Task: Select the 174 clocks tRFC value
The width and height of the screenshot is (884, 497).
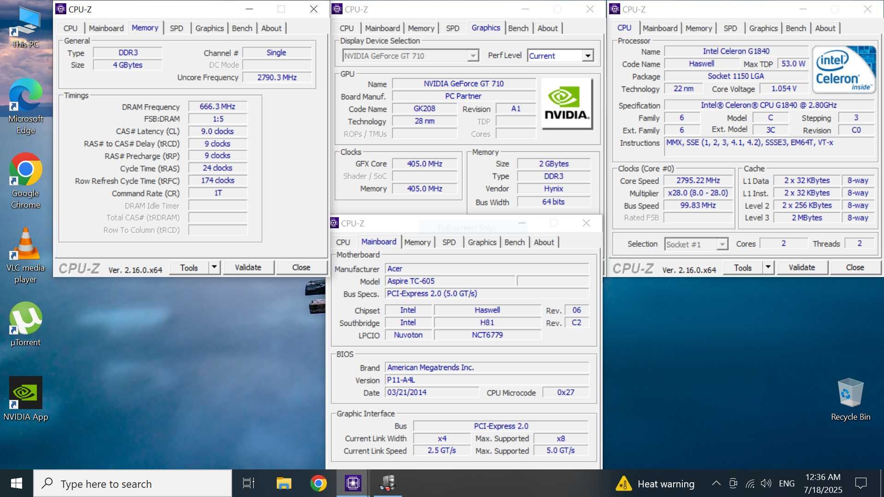Action: point(217,180)
